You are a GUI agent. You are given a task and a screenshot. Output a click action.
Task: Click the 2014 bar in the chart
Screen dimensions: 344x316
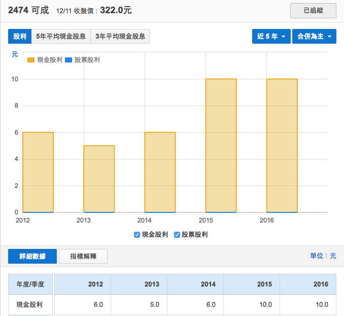[160, 172]
